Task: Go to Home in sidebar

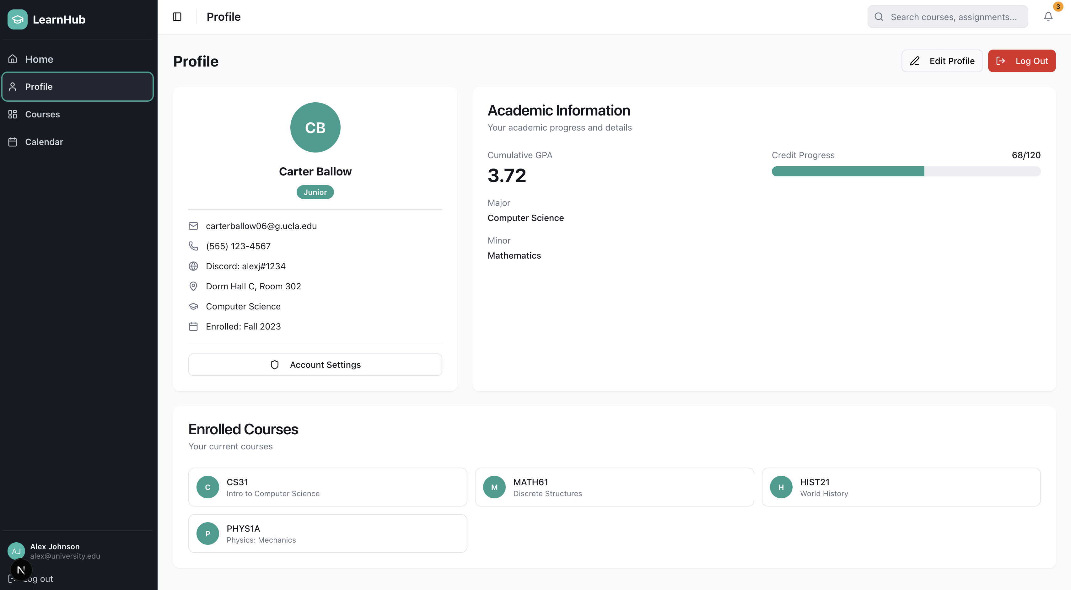Action: (x=39, y=59)
